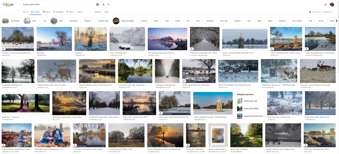
Task: Open Collections bookmark link
Action: coord(314,12)
